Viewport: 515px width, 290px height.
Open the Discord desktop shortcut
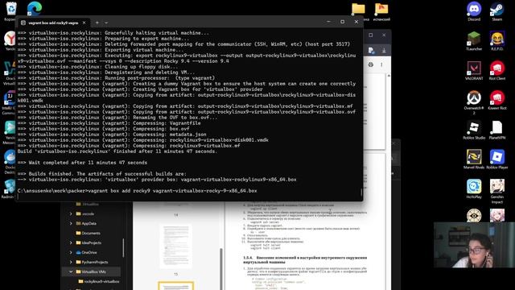click(474, 10)
